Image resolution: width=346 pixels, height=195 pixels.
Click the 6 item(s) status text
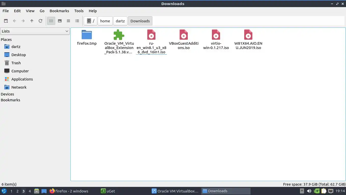pos(9,184)
